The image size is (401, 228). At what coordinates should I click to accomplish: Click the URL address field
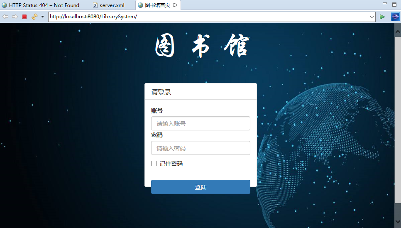pos(208,17)
